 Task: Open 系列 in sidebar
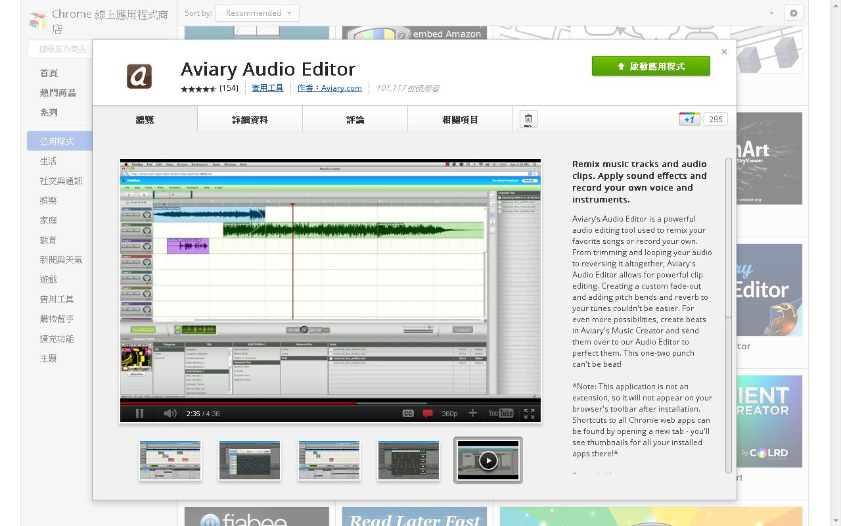[49, 112]
